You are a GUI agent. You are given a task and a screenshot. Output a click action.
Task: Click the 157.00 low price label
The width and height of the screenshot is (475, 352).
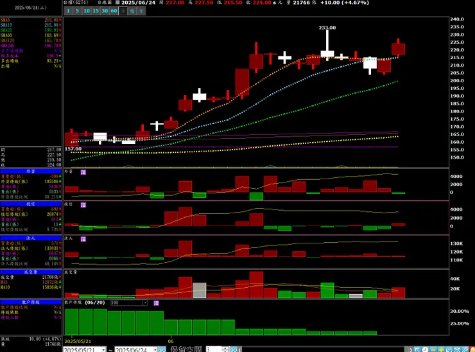click(73, 149)
